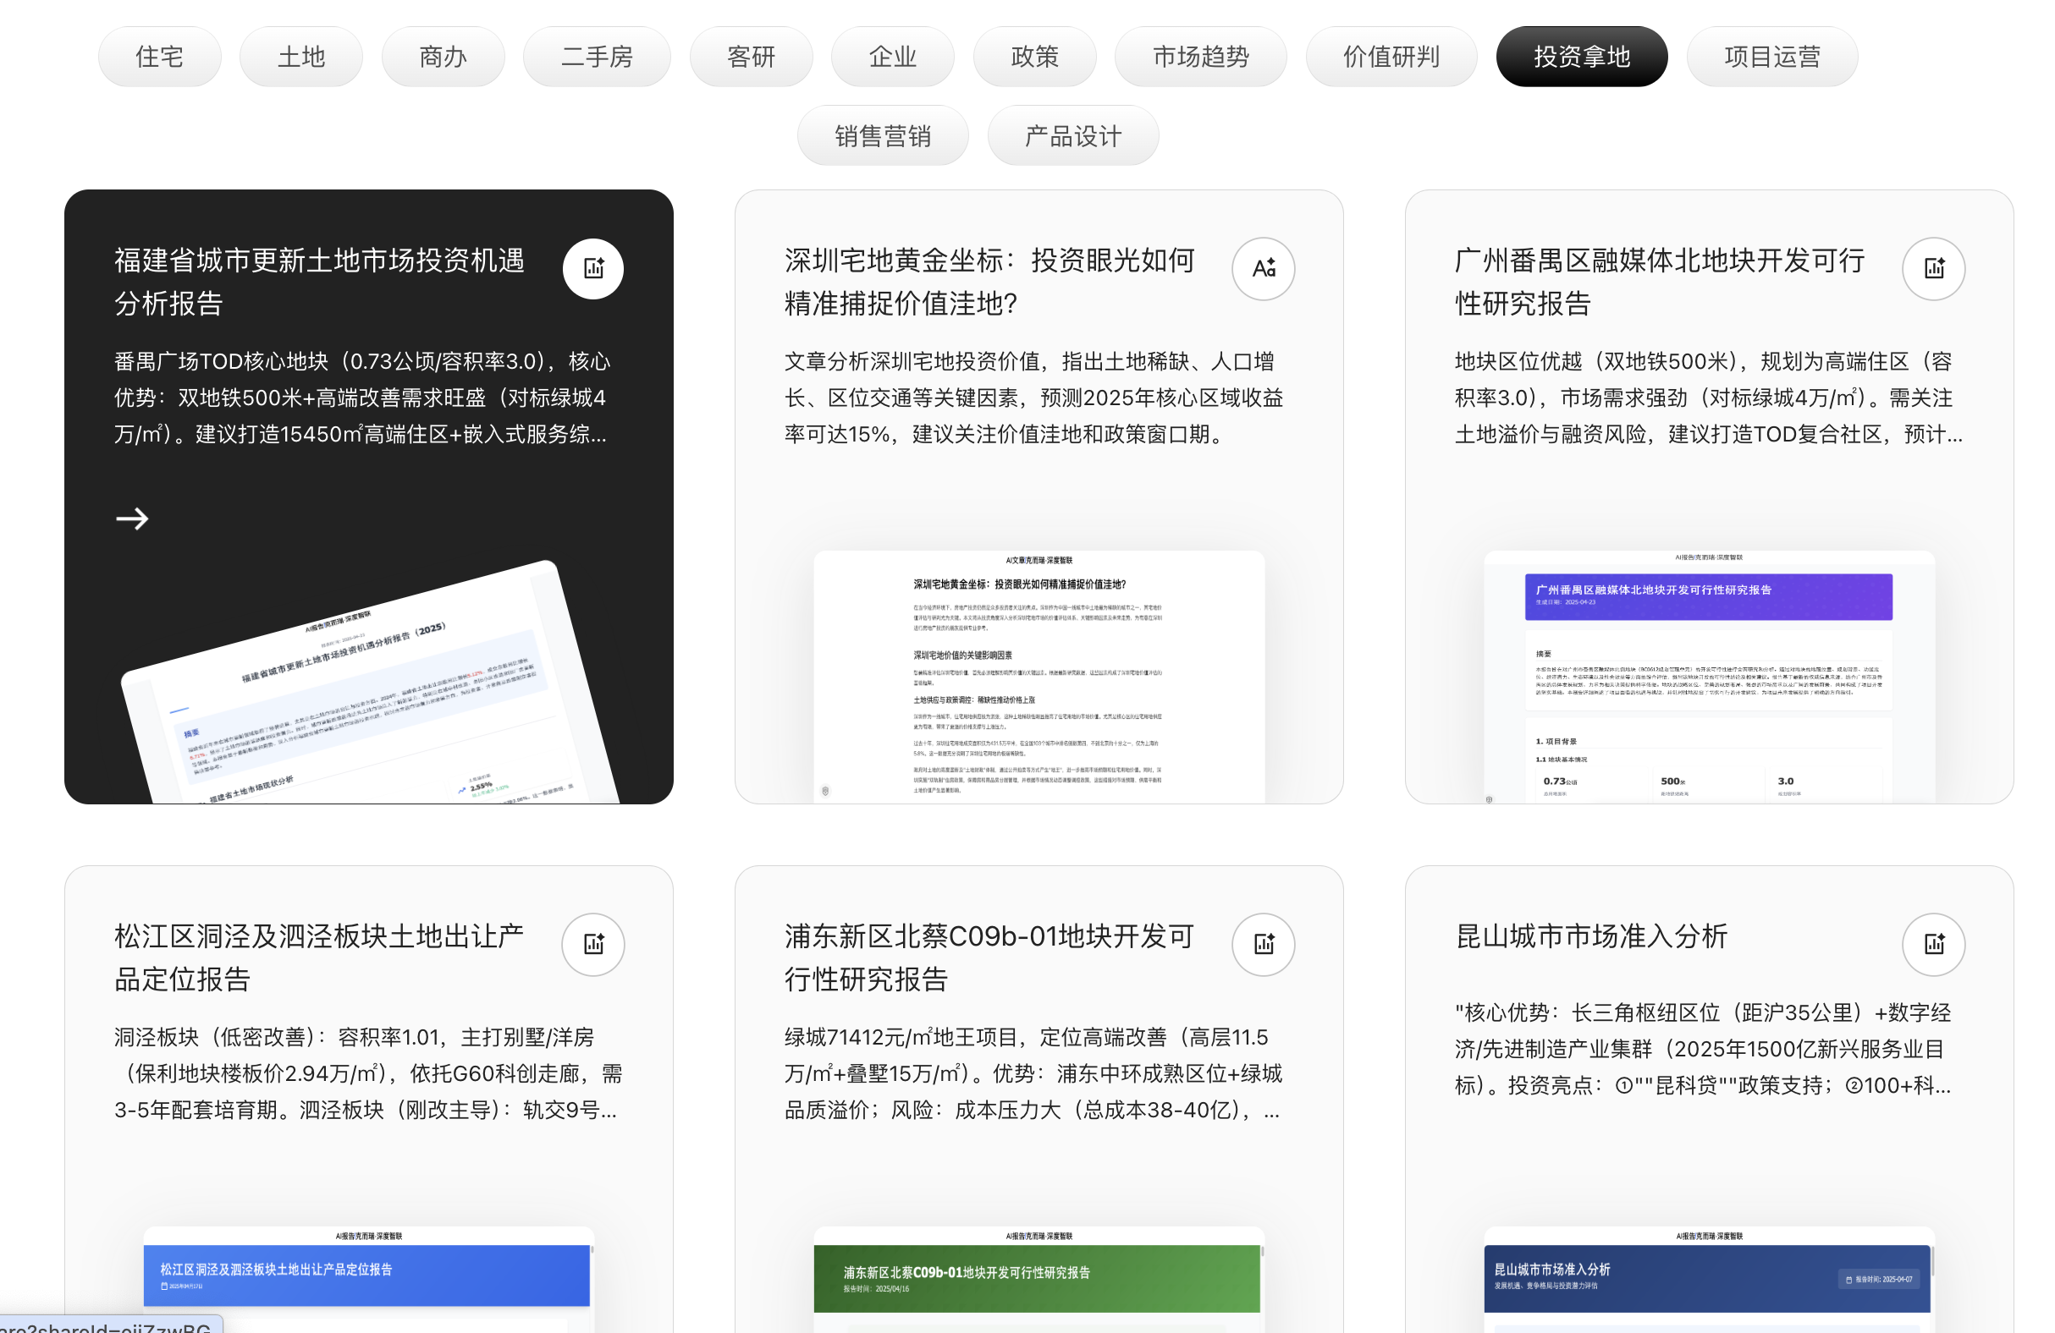Open 广州番禺区融媒体北地块 report title
Screen dimensions: 2055x1333
pyautogui.click(x=1660, y=282)
